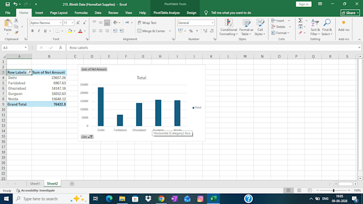
Task: Click the Sign in button
Action: [x=304, y=4]
